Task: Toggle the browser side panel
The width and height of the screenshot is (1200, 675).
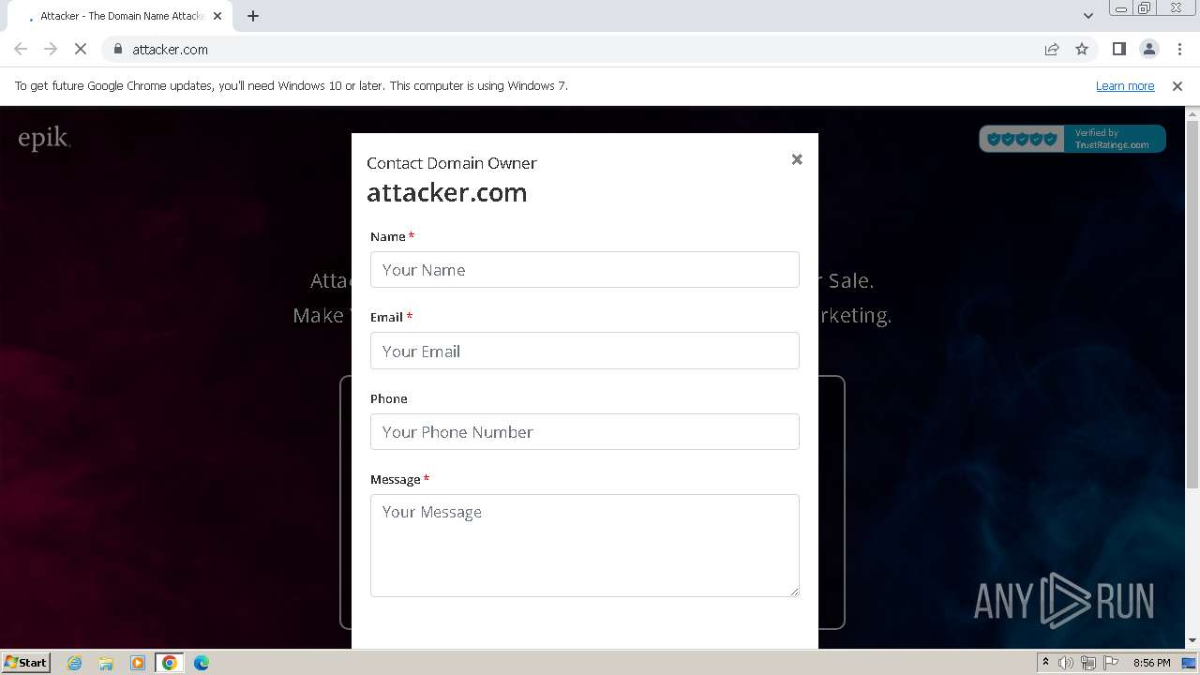Action: (x=1118, y=49)
